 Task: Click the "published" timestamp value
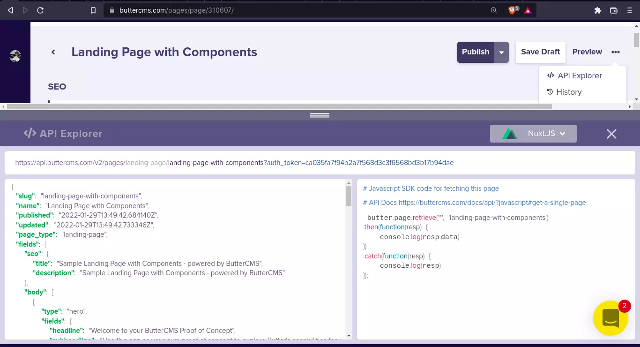(x=109, y=215)
